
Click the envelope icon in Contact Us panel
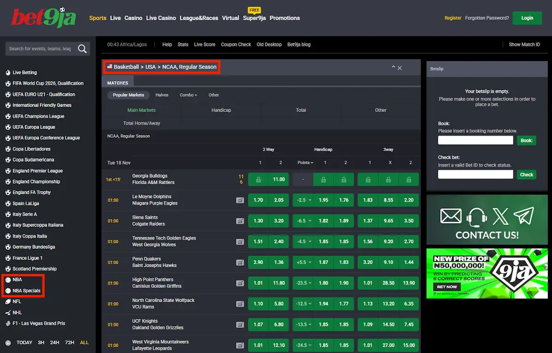450,215
